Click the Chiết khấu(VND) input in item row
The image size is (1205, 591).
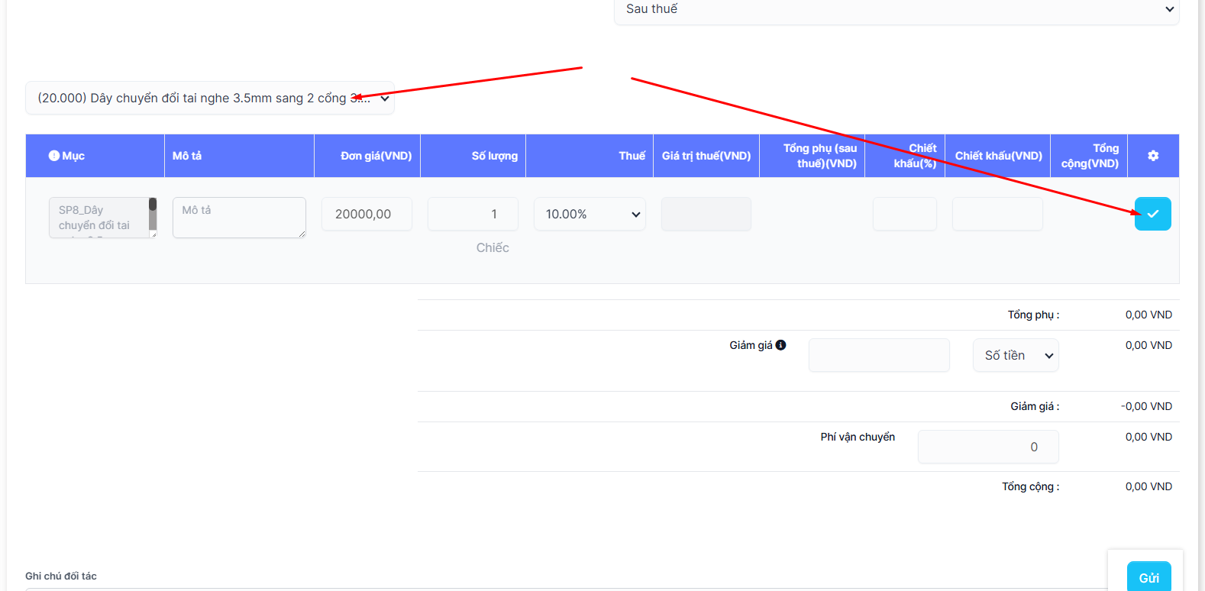pos(997,214)
